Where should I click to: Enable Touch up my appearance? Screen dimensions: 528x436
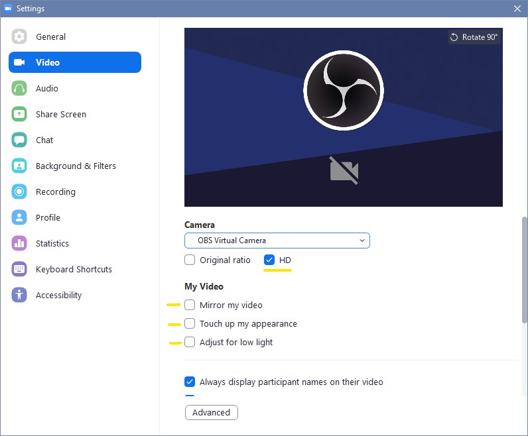(190, 323)
